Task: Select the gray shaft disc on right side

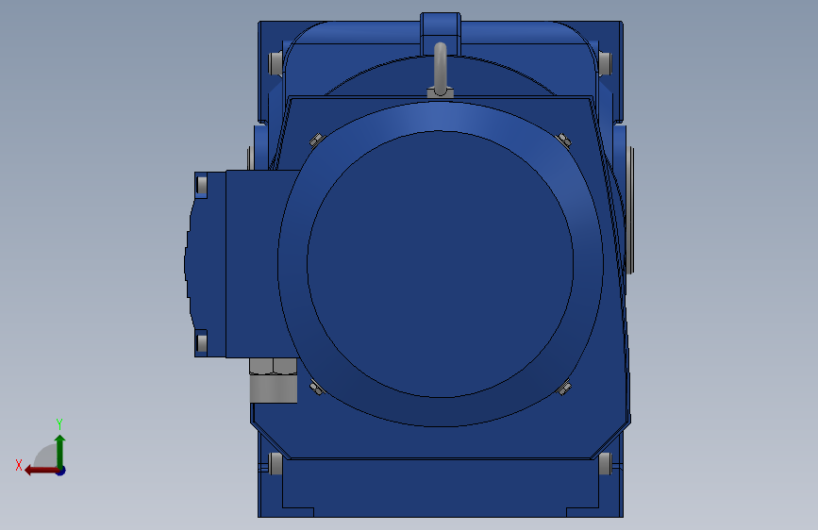Action: (630, 209)
